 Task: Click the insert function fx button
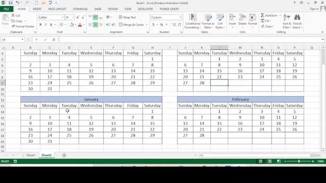54,40
